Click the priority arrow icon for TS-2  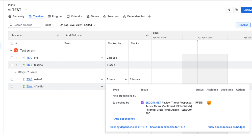pyautogui.click(x=24, y=58)
